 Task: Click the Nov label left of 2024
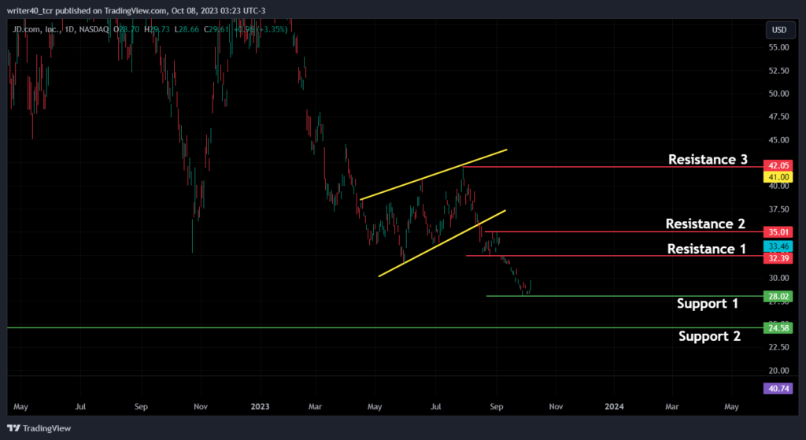[556, 407]
